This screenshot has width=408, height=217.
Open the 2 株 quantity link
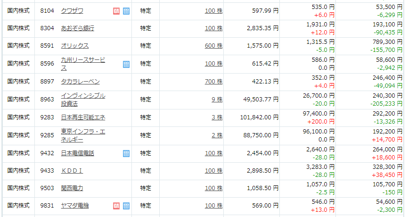point(217,135)
